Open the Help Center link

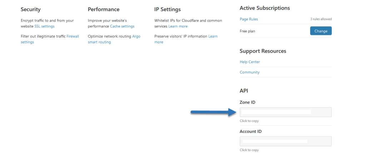pyautogui.click(x=250, y=62)
